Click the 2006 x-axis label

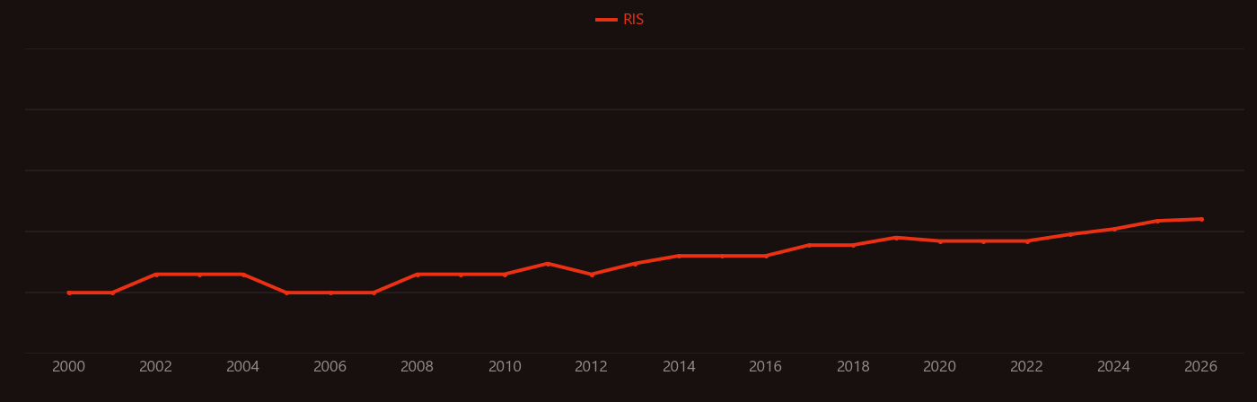point(330,367)
